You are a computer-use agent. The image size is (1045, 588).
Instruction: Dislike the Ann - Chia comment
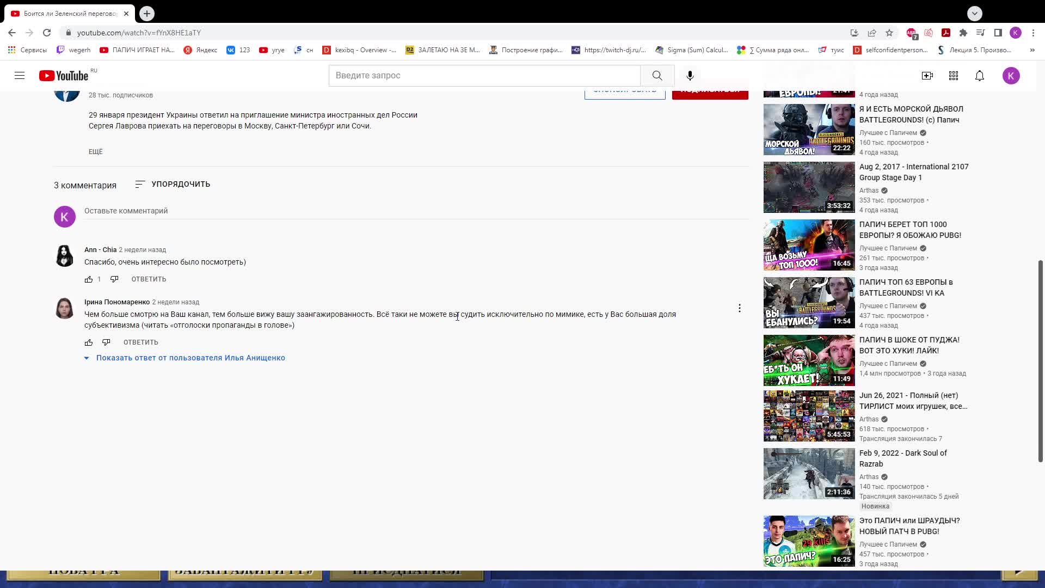(114, 279)
